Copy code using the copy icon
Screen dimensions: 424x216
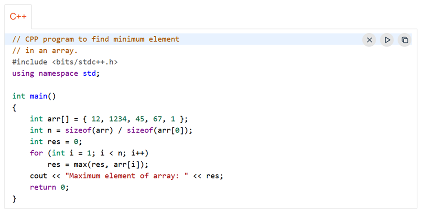tap(405, 40)
